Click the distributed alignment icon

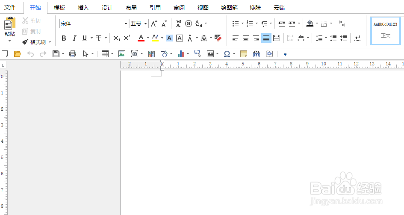coord(277,38)
